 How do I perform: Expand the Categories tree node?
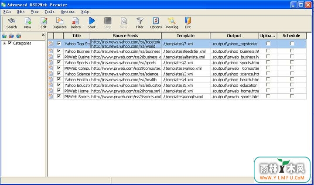coord(5,43)
